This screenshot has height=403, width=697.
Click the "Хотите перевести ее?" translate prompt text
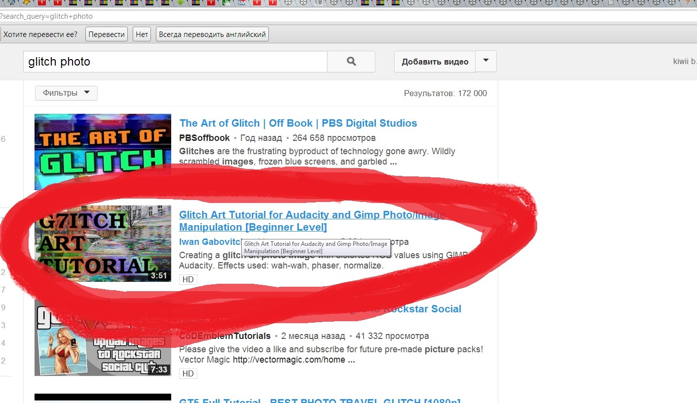click(x=40, y=34)
